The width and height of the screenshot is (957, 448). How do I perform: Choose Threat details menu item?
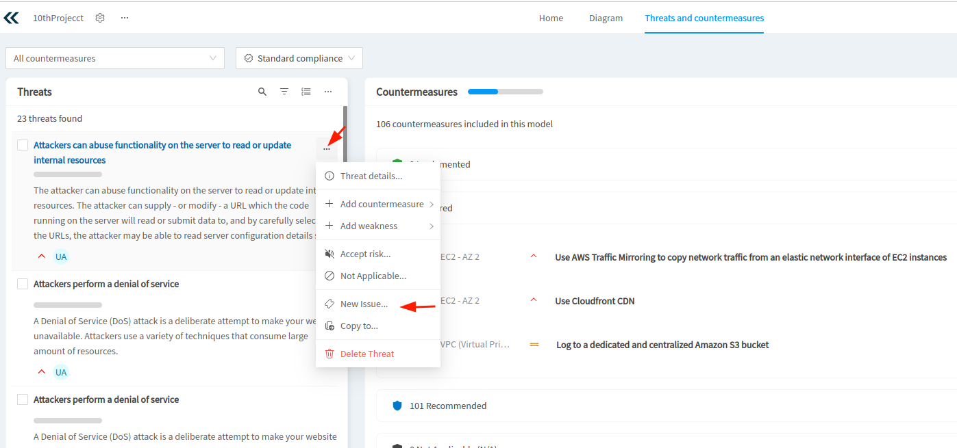(378, 176)
